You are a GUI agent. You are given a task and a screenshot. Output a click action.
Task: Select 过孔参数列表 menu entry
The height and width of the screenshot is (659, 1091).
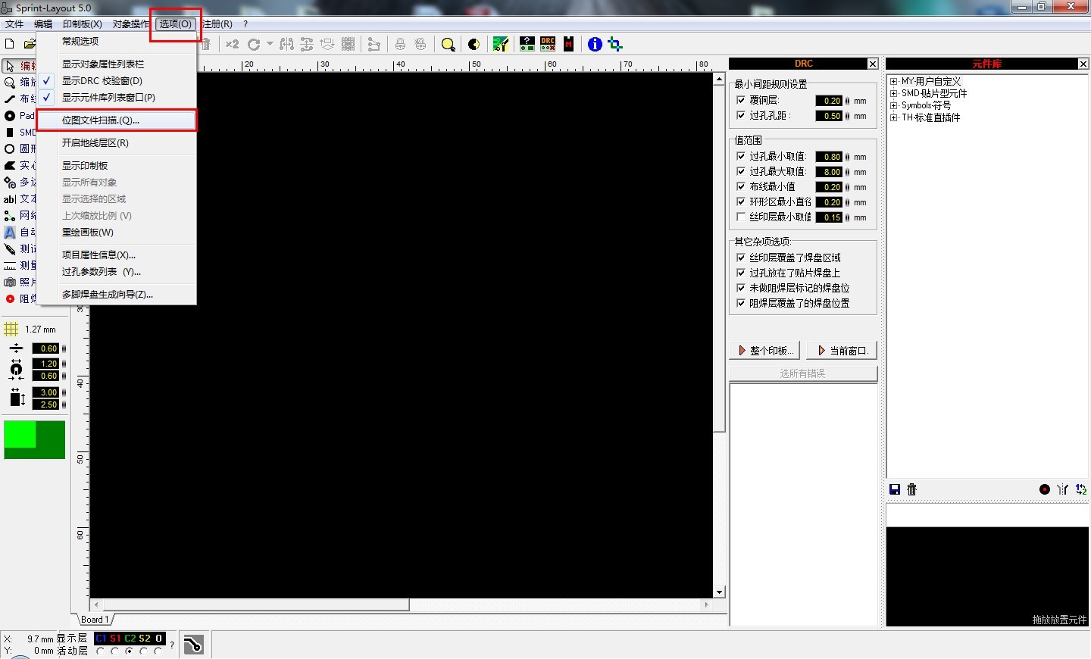(x=101, y=272)
